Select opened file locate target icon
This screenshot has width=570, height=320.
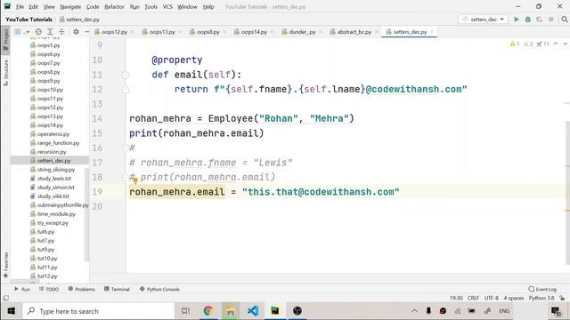[x=38, y=32]
